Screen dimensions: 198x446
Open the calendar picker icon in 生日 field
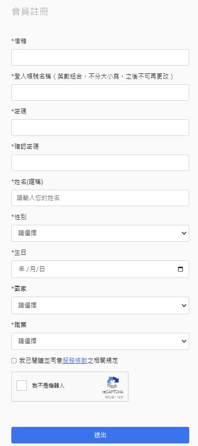180,269
